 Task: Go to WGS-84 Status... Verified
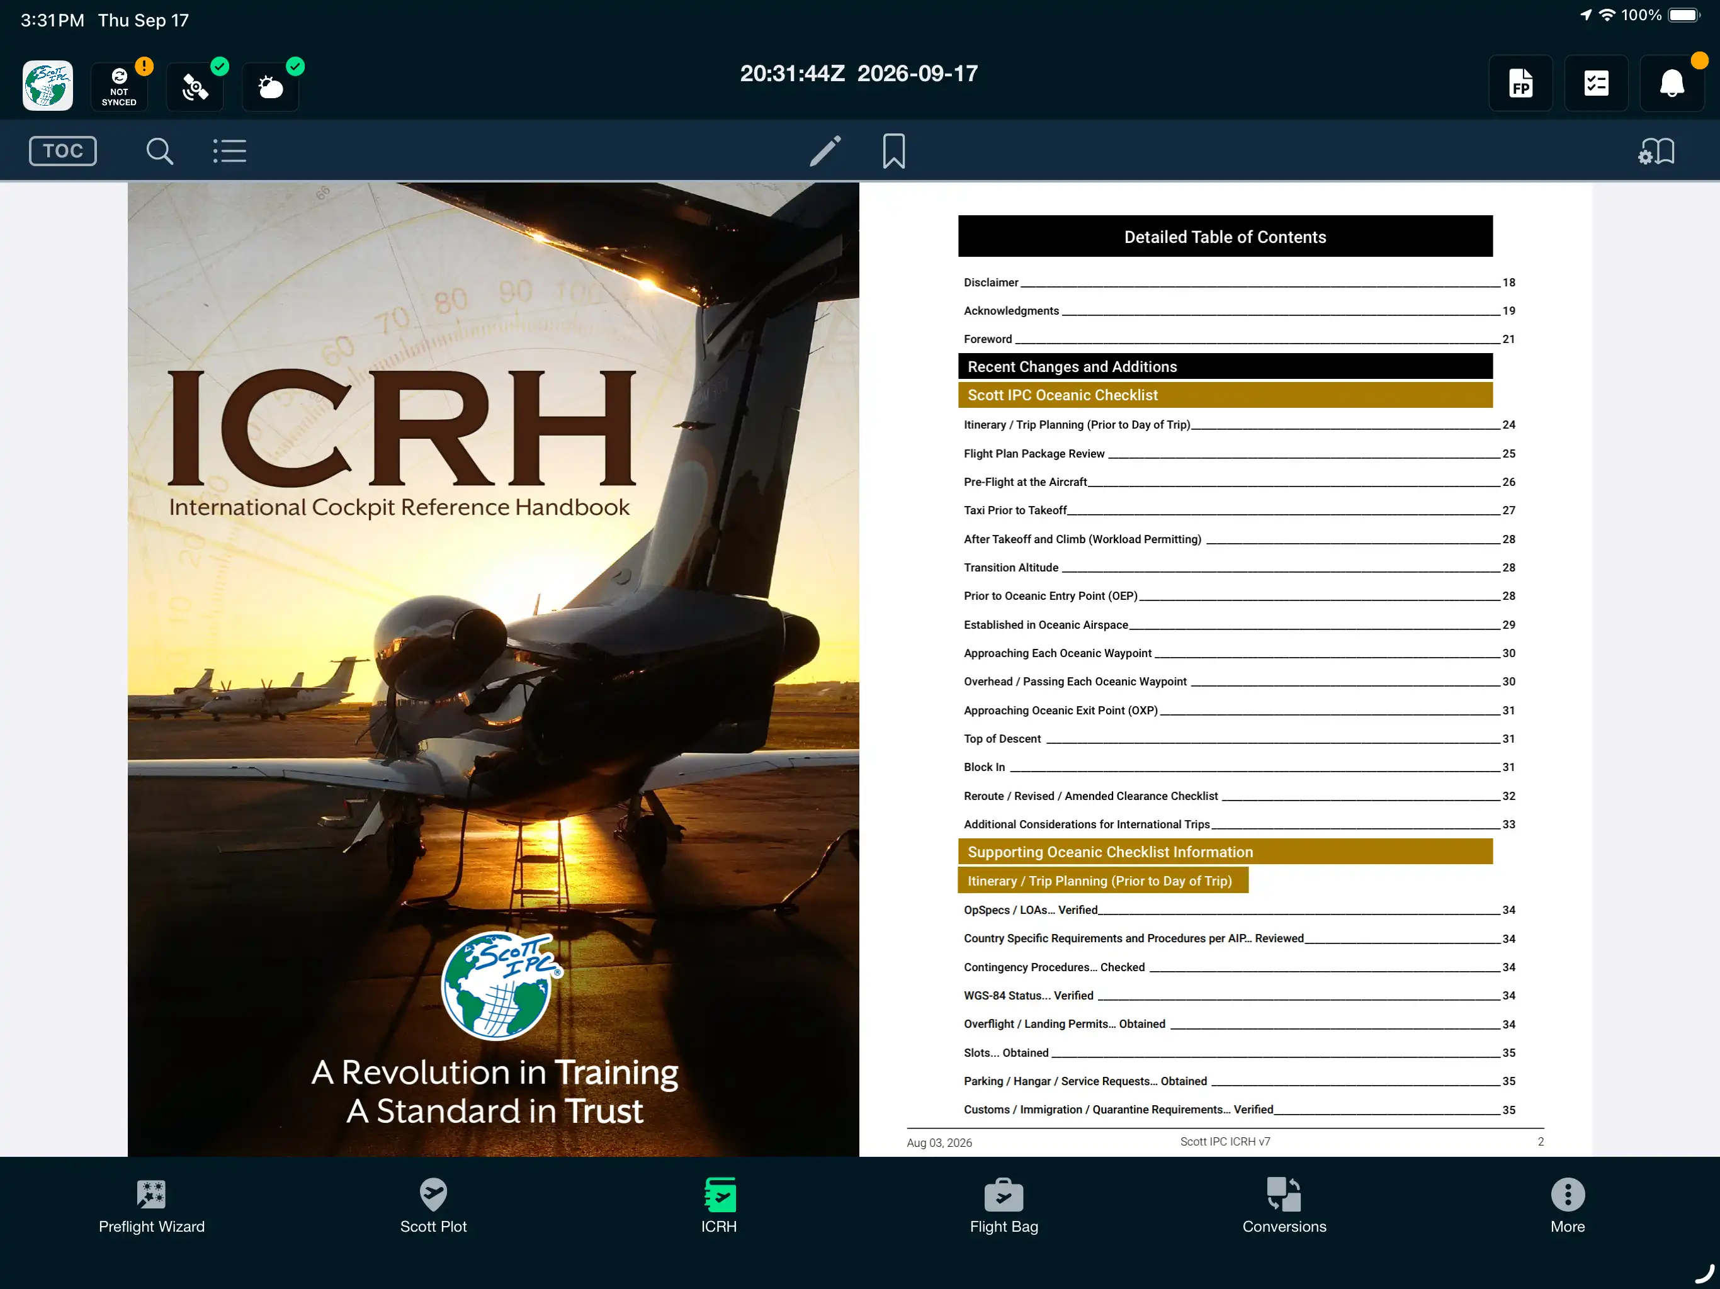tap(1238, 995)
